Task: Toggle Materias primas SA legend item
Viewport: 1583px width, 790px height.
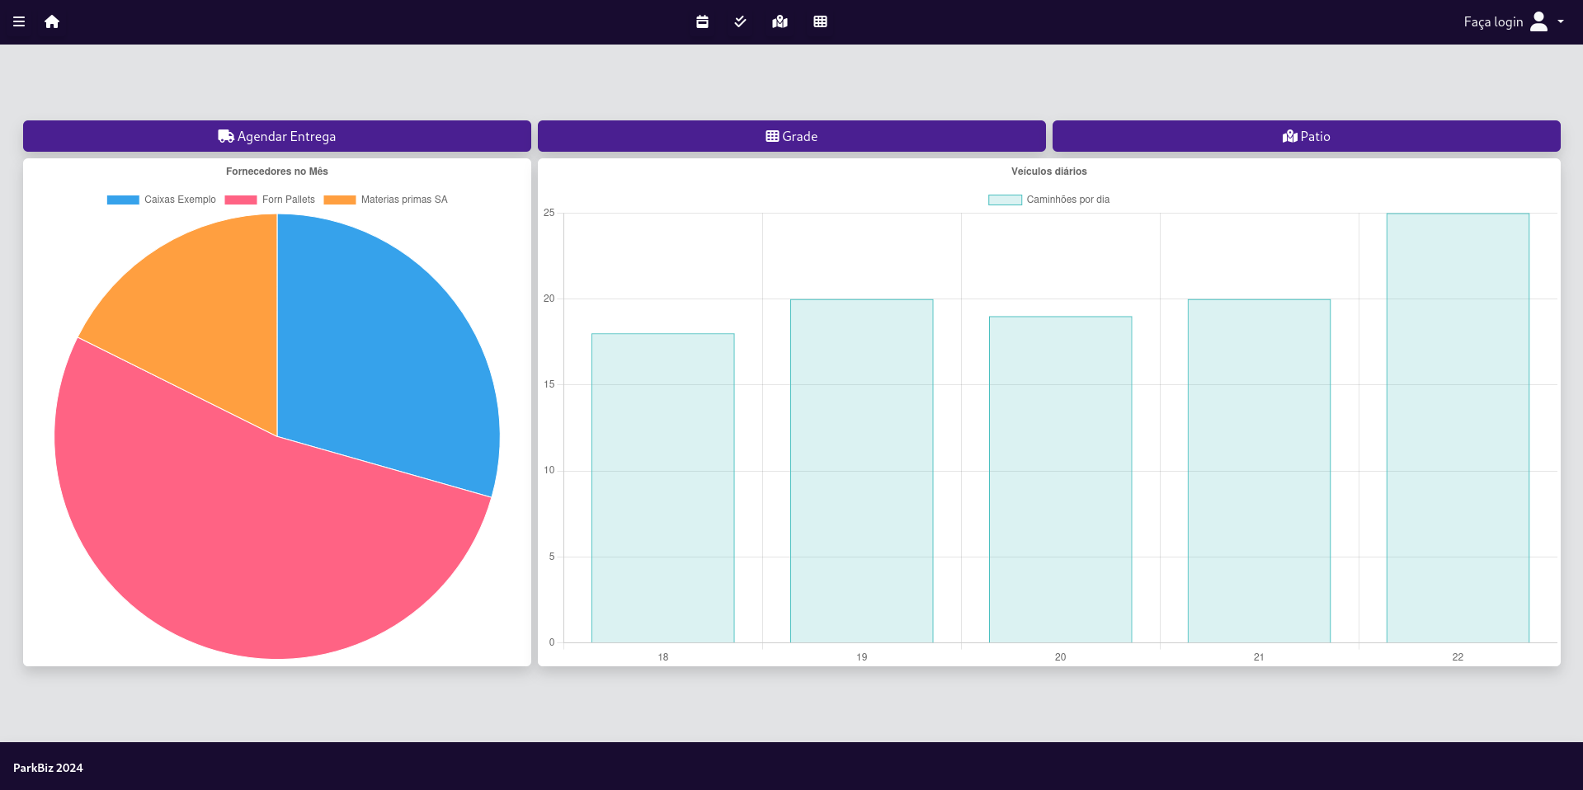Action: pos(385,200)
